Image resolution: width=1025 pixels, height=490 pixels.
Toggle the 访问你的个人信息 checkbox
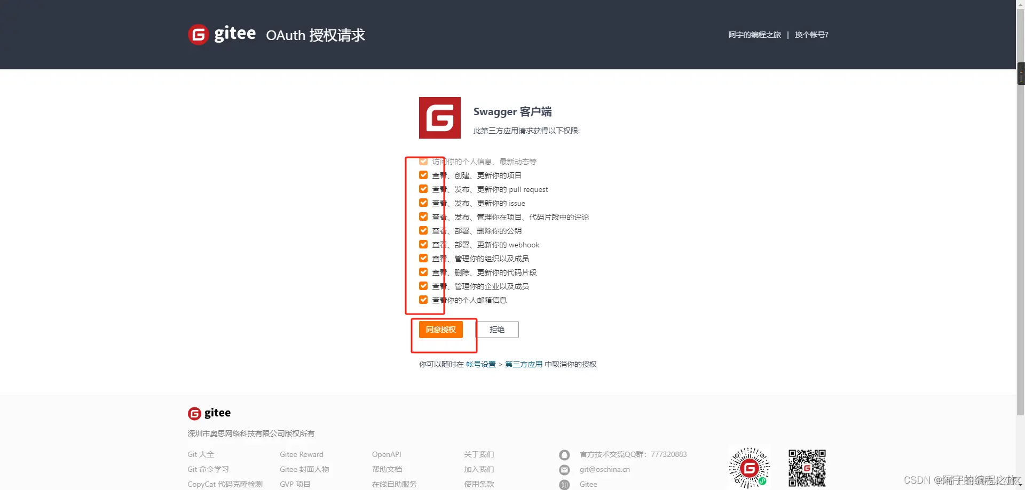423,161
